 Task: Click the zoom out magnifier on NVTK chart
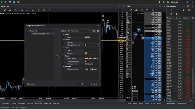pyautogui.click(x=44, y=10)
